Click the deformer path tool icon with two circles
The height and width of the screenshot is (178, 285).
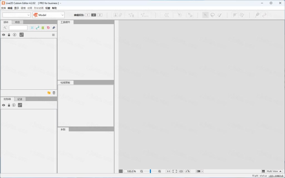click(190, 15)
